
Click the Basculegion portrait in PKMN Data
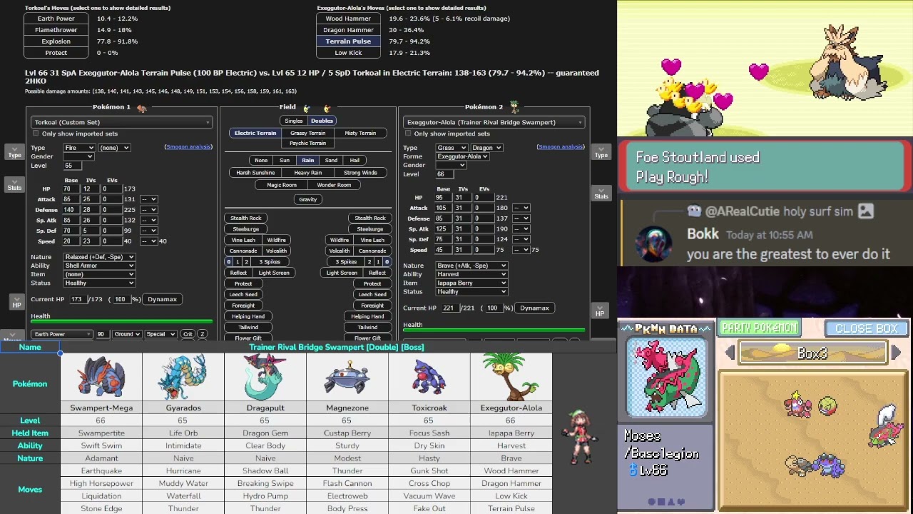coord(666,378)
